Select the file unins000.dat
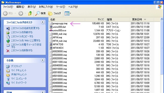The height and width of the screenshot is (93, 164). (59, 27)
